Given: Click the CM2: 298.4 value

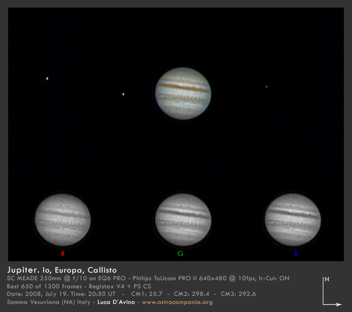Looking at the screenshot, I should pos(191,294).
